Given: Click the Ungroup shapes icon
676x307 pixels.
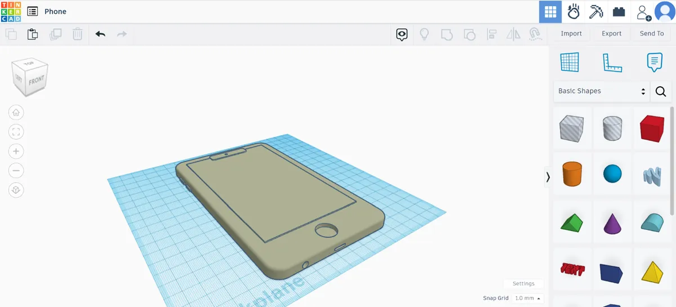Looking at the screenshot, I should point(469,34).
